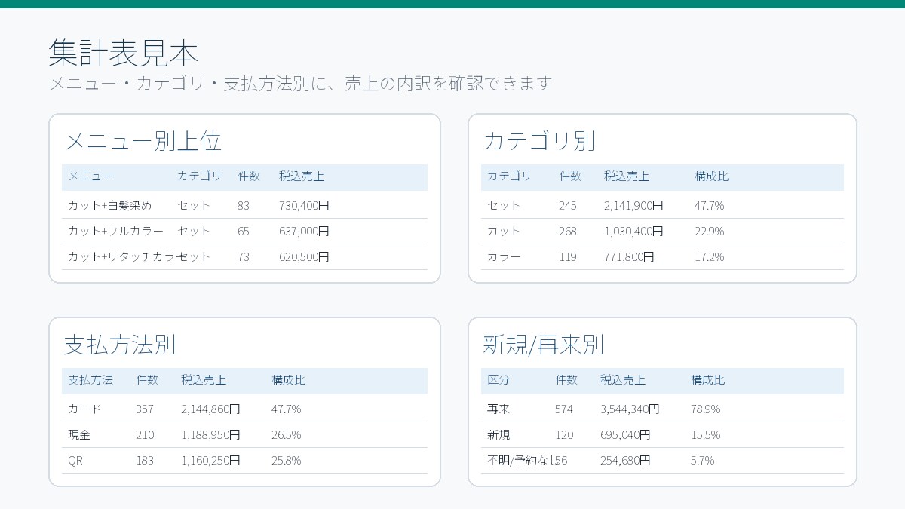Select count 357 in payment table

pyautogui.click(x=145, y=409)
